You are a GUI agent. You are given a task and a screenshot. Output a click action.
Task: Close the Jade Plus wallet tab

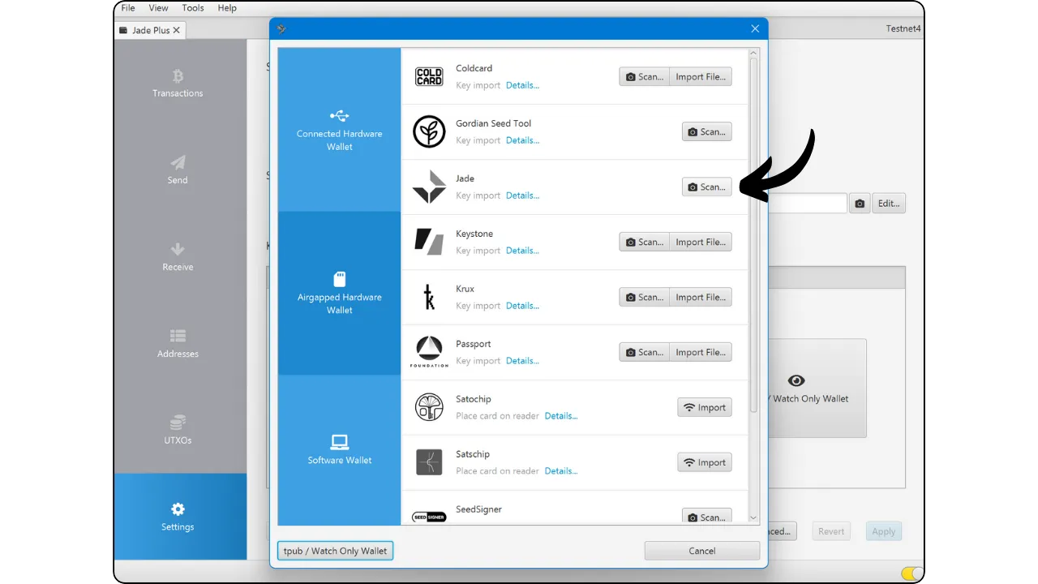pyautogui.click(x=177, y=30)
